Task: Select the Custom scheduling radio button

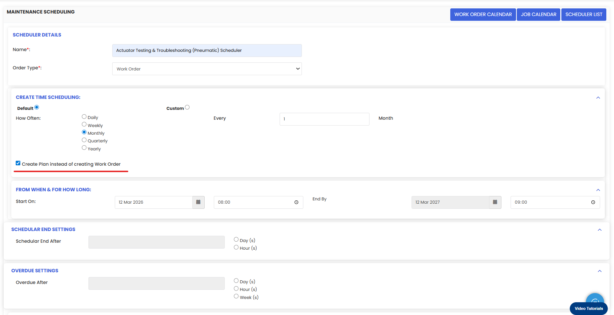Action: 187,107
